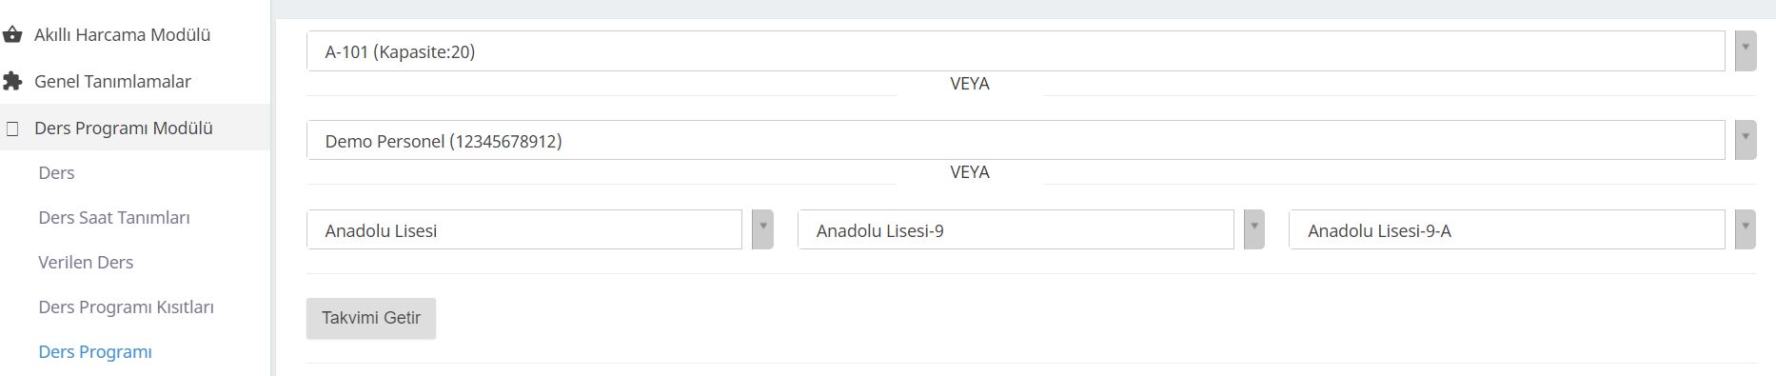Open the Ders Saat Tanımları page

coord(114,218)
